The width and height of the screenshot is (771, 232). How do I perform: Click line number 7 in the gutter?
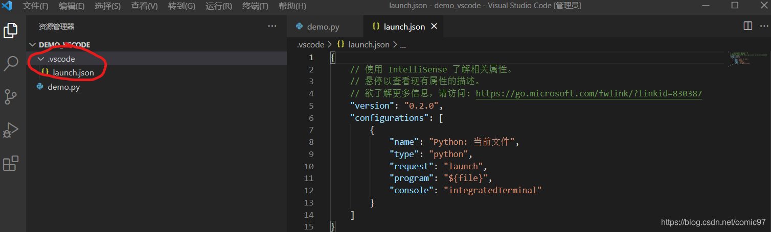pos(311,130)
